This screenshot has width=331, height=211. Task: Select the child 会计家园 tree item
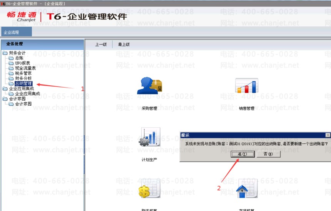23,104
